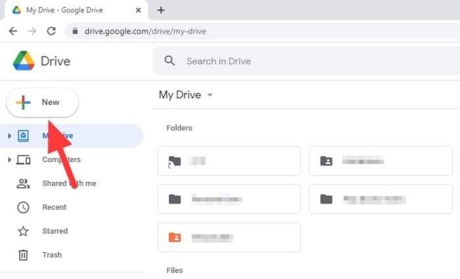
Task: Select the My Drive - Google Drive tab
Action: click(x=76, y=11)
